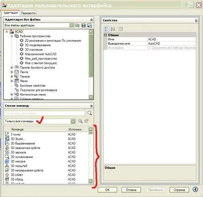Select Подсказки для ролловеров tree node

point(38,90)
